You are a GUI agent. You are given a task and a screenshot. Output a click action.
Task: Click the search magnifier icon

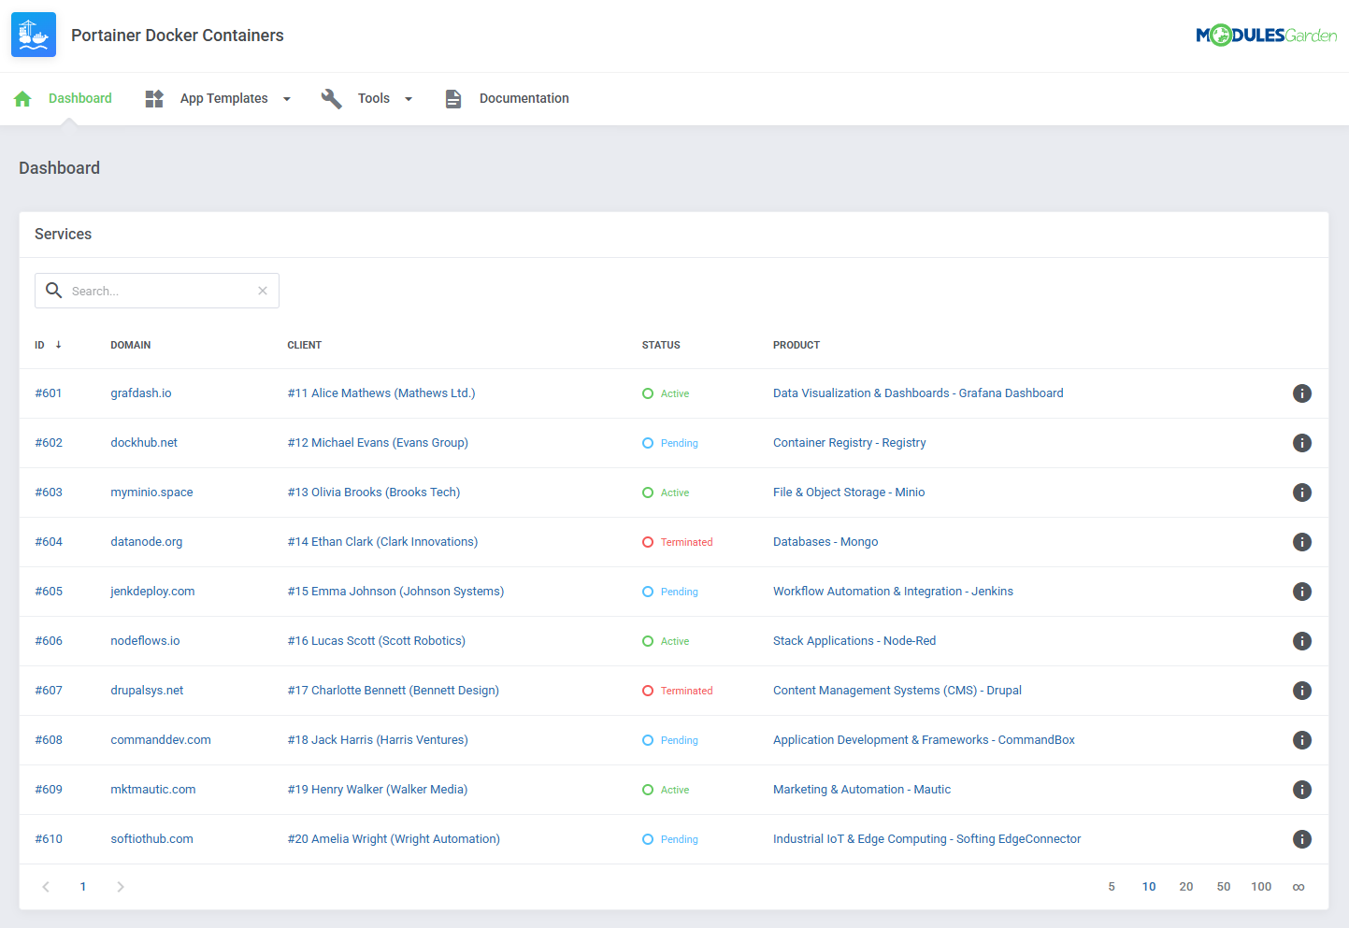point(53,290)
